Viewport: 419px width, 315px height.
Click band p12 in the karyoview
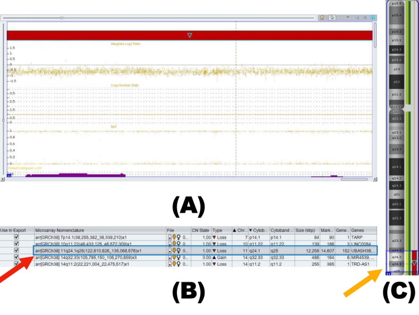pos(397,82)
